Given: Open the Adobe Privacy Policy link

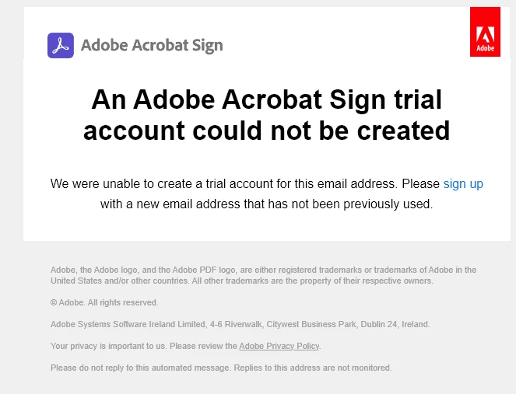Looking at the screenshot, I should point(279,346).
